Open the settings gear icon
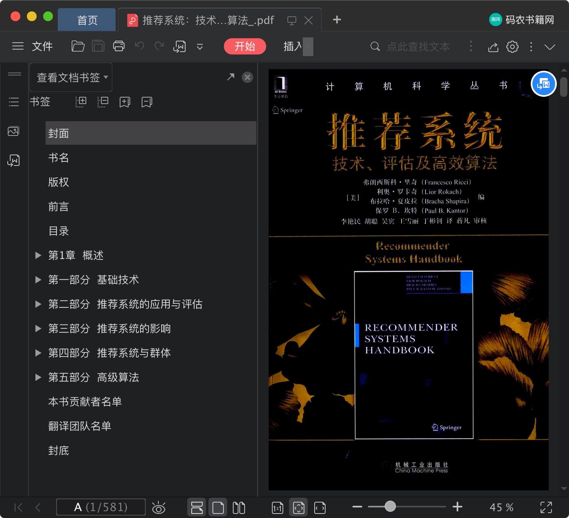This screenshot has height=518, width=569. (x=512, y=47)
